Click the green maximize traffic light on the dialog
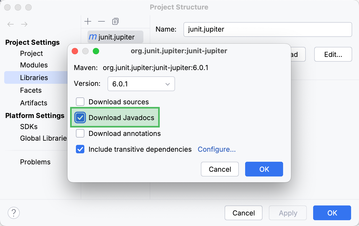The image size is (359, 226). coord(96,51)
